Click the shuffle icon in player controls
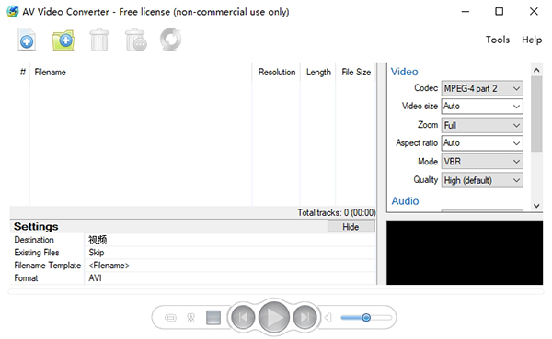 (x=190, y=318)
